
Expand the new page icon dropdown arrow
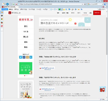[x=5, y=4]
